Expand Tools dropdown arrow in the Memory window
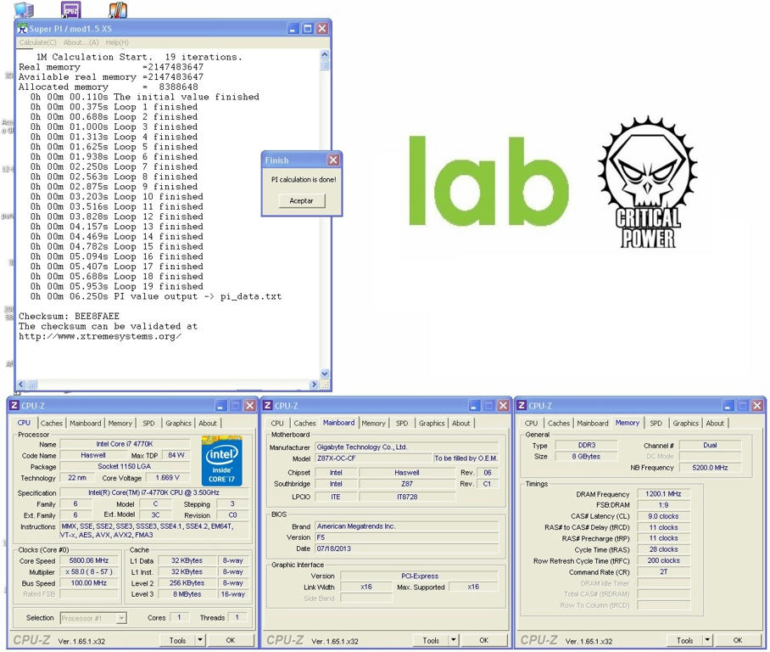 tap(707, 640)
